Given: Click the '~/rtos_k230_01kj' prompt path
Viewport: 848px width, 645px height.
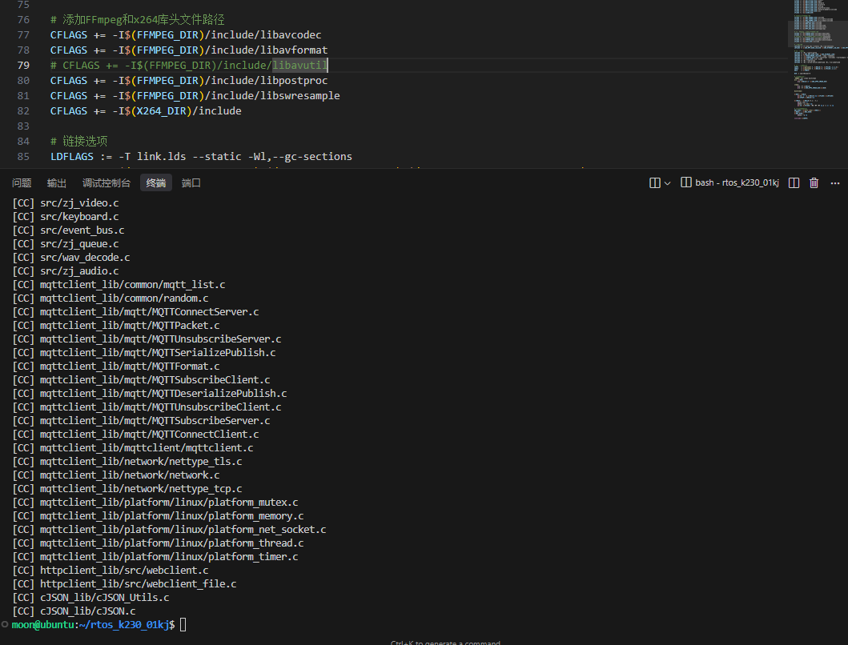Looking at the screenshot, I should 124,624.
